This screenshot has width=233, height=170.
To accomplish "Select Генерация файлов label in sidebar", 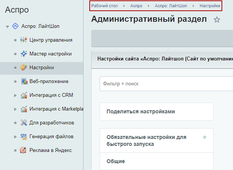I will click(x=51, y=136).
